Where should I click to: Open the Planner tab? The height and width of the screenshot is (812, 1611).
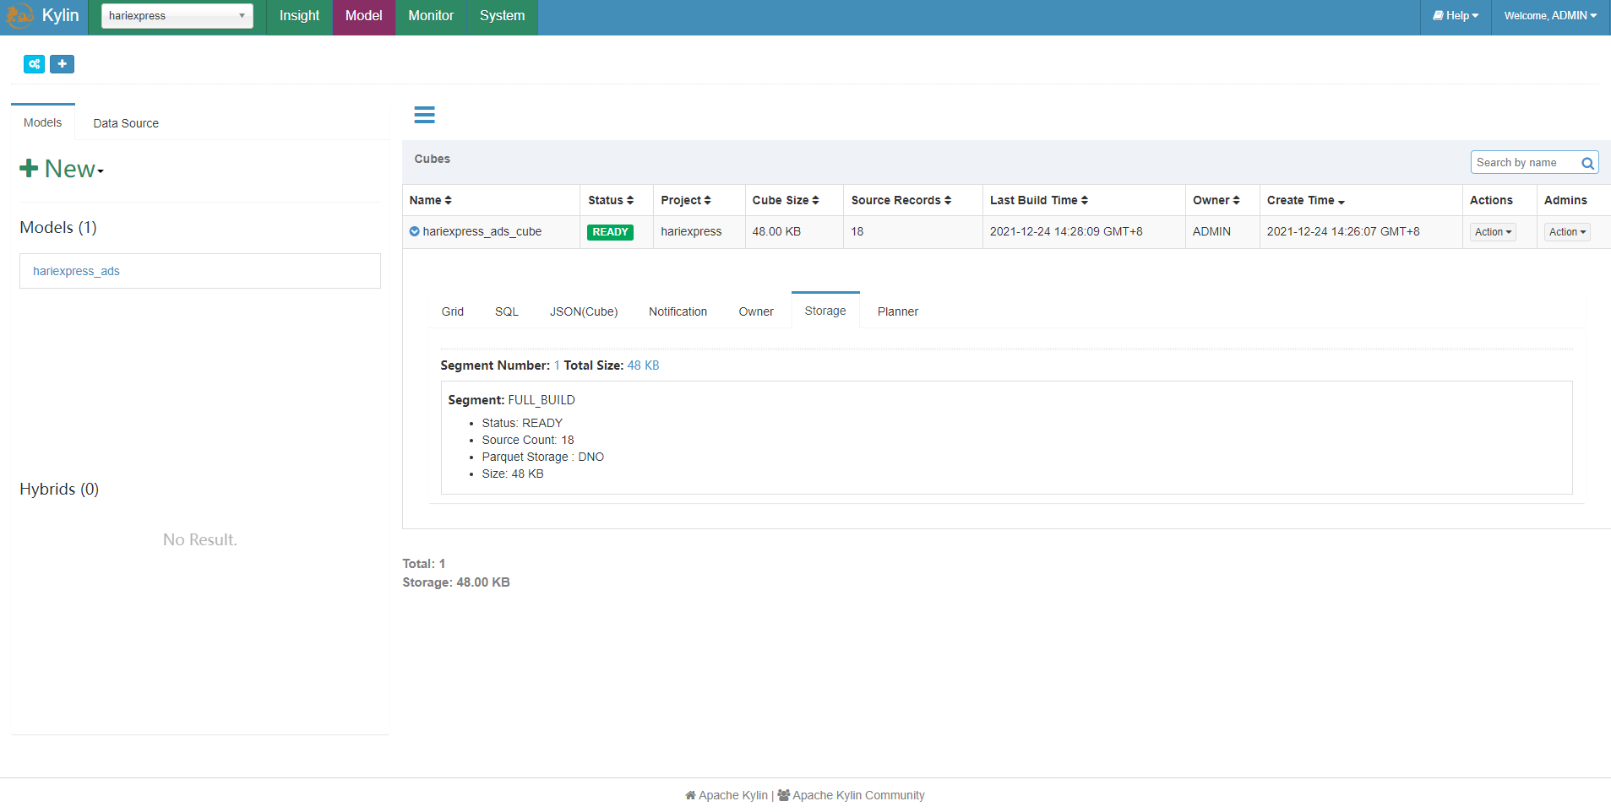coord(898,311)
